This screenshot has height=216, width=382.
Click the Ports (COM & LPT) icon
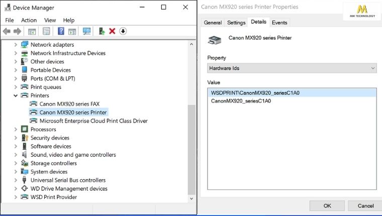[x=24, y=78]
